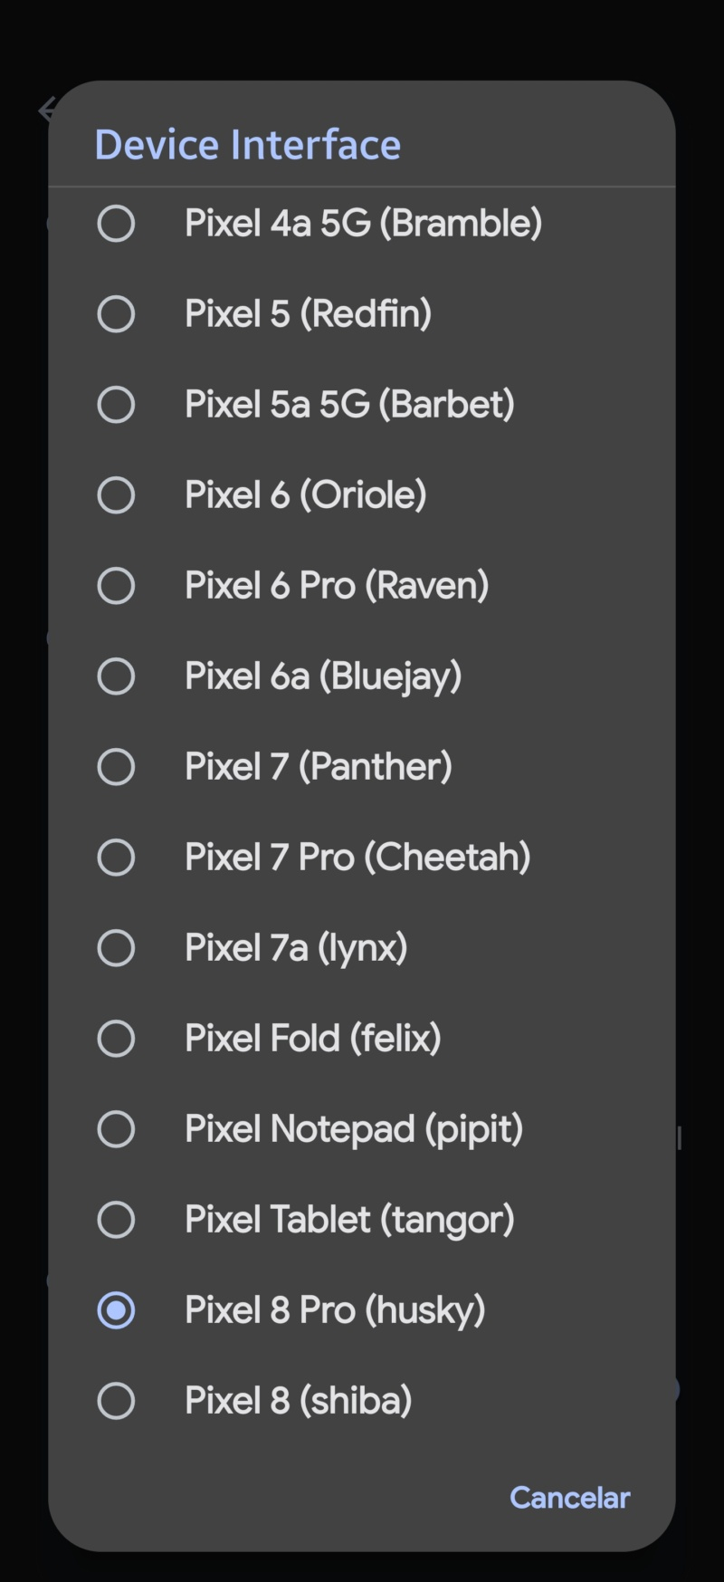This screenshot has height=1582, width=724.
Task: Tap the Cancelar button
Action: click(569, 1498)
